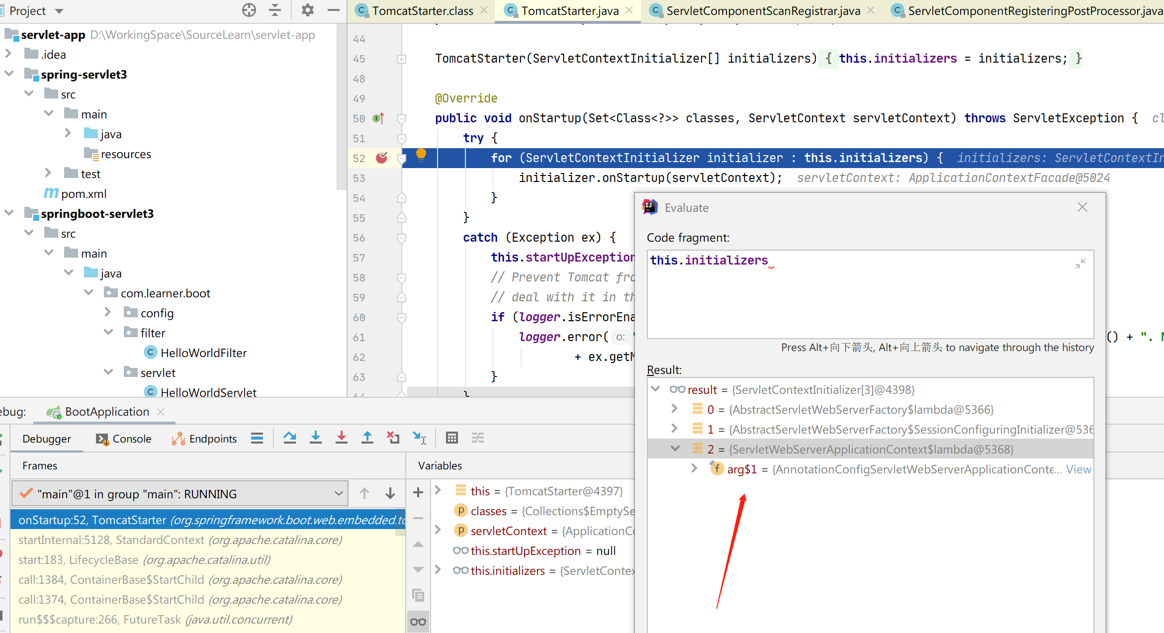Select startInternal:5128 StandardContext frame
1164x633 pixels.
pyautogui.click(x=180, y=540)
